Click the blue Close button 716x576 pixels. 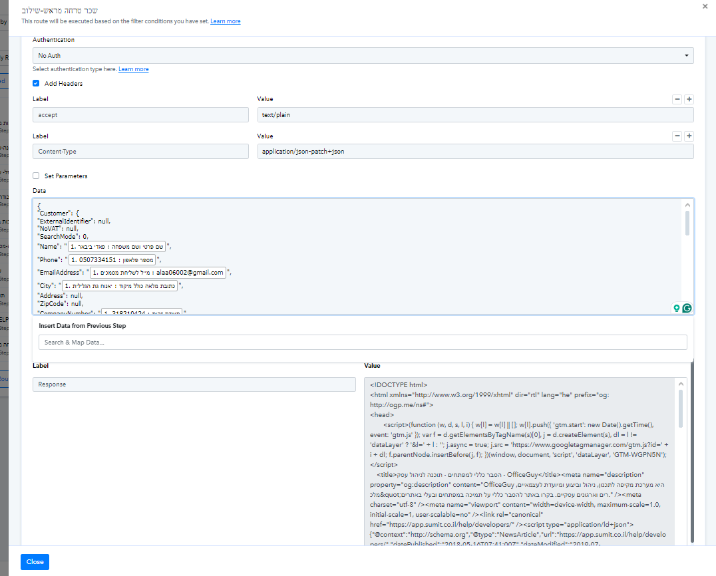tap(35, 562)
